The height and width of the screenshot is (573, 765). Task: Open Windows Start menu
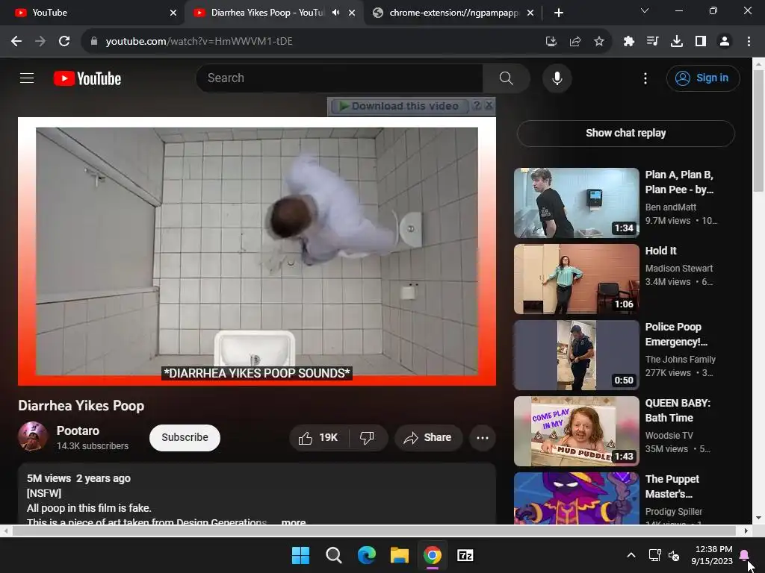pyautogui.click(x=300, y=555)
